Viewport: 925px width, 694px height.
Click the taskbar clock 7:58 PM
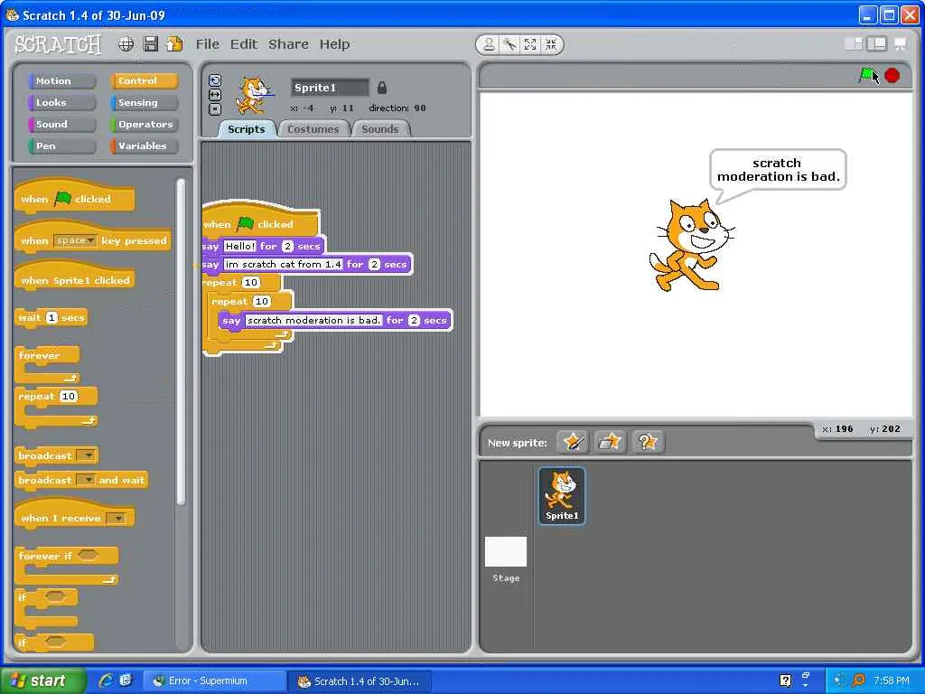point(892,681)
